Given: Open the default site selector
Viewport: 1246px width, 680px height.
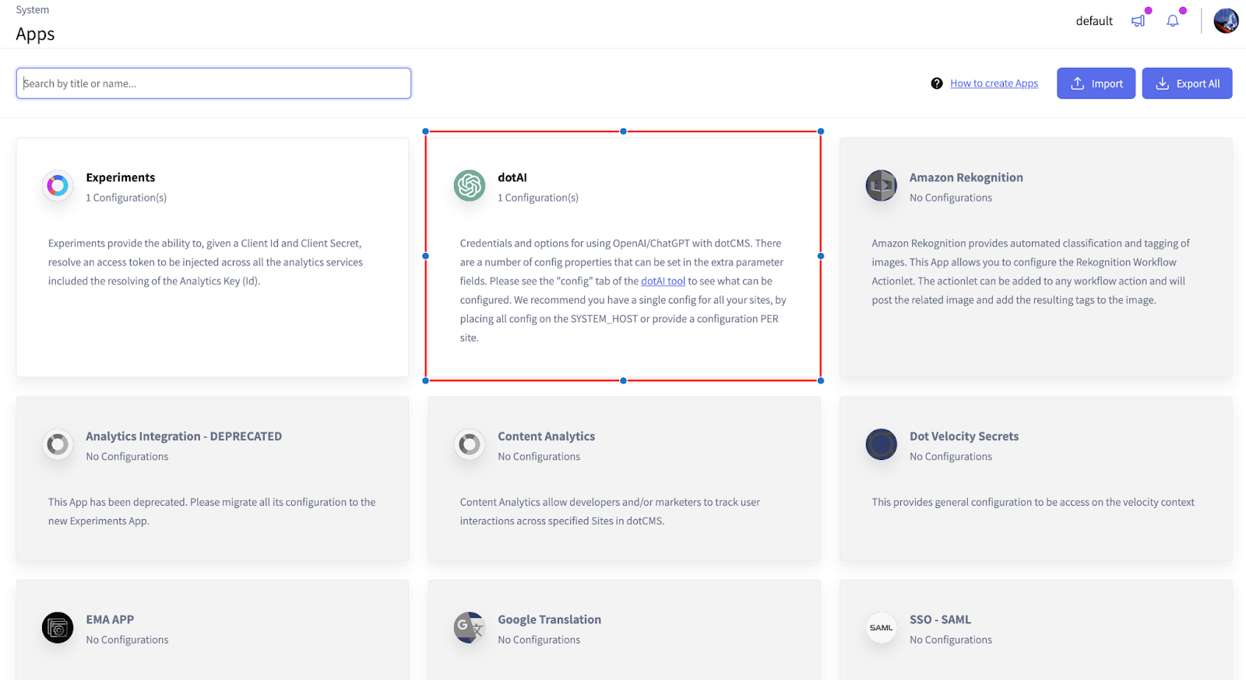Looking at the screenshot, I should coord(1094,21).
